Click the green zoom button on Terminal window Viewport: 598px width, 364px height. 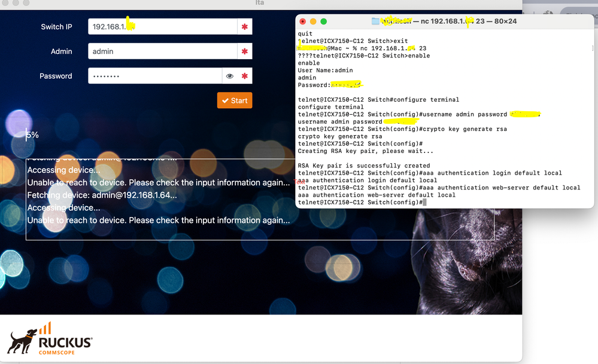pos(323,20)
